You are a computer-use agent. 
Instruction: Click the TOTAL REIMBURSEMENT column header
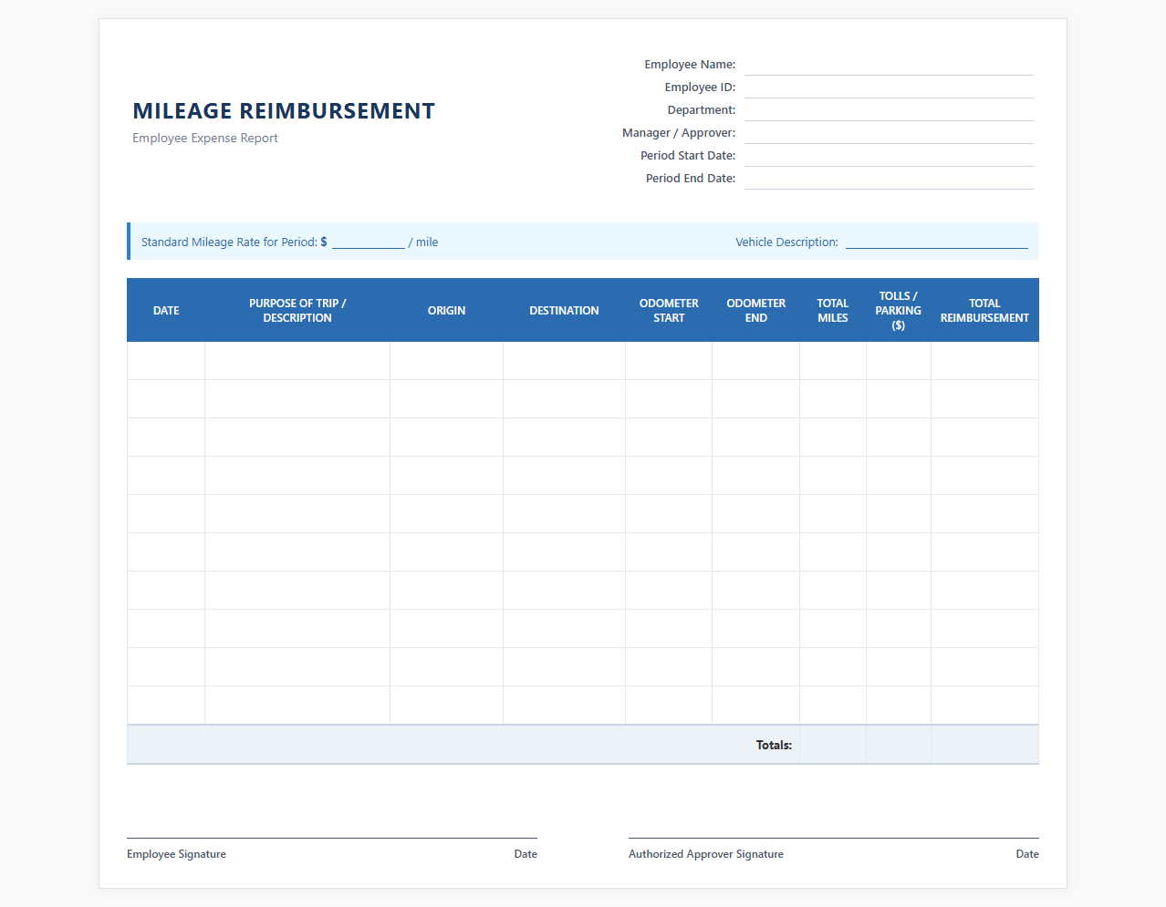[x=985, y=311]
